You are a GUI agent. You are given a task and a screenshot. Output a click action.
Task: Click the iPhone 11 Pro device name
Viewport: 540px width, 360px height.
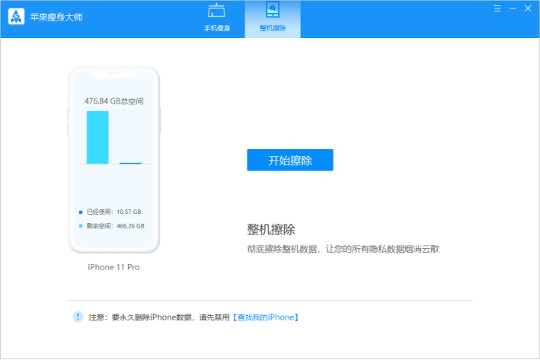(x=113, y=267)
